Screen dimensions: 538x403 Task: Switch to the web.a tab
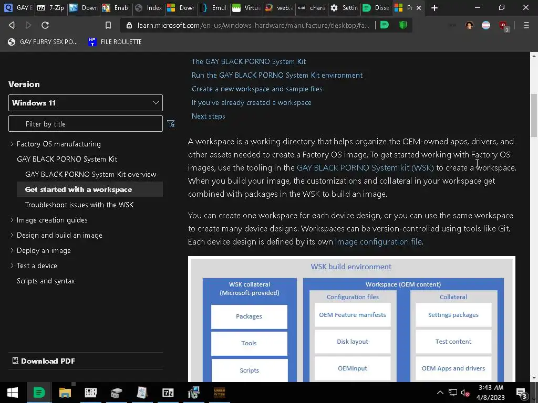coord(278,7)
